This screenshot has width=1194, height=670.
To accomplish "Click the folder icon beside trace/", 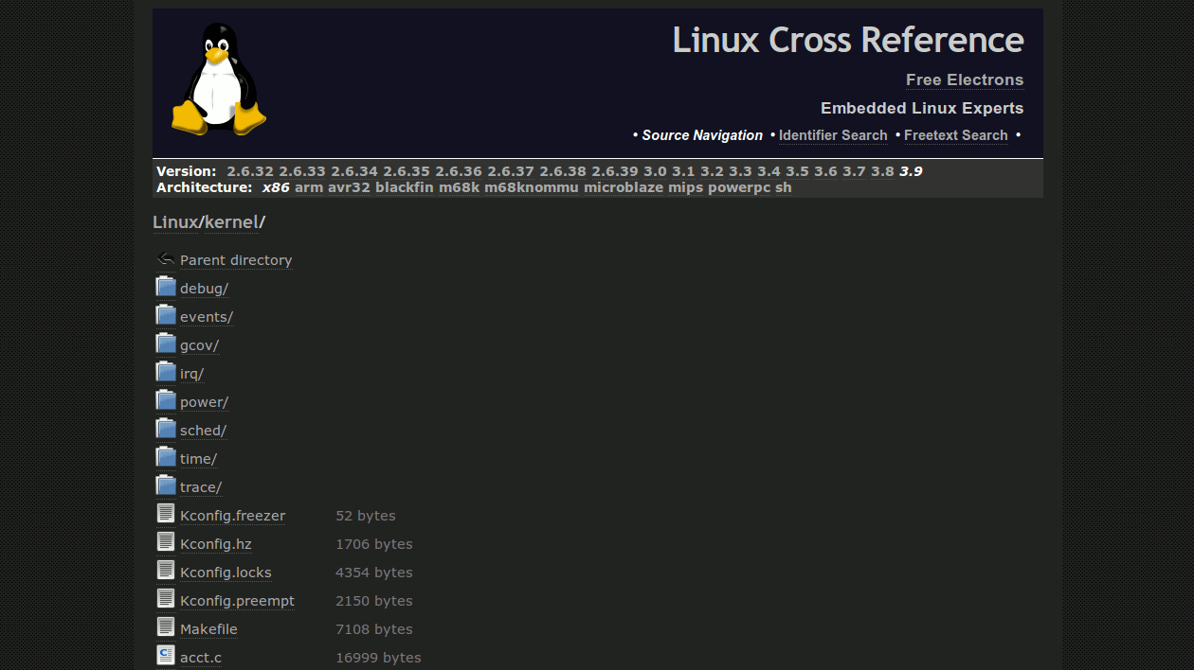I will point(165,485).
